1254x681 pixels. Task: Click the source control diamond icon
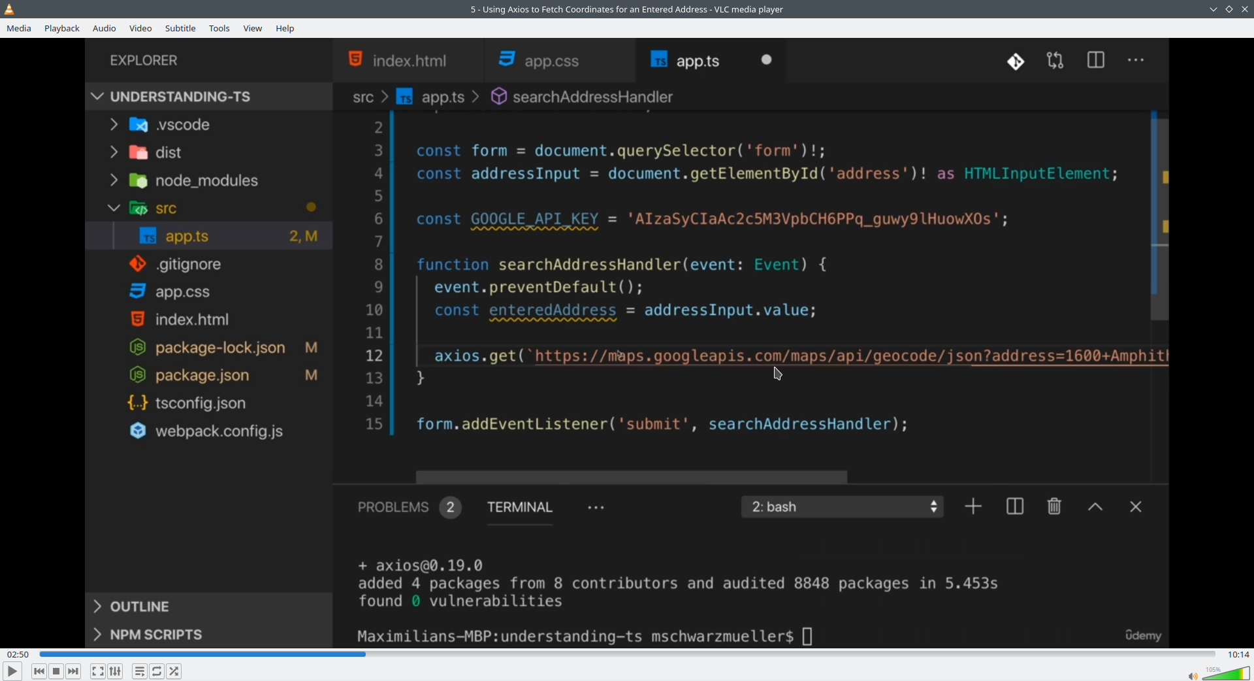tap(1016, 61)
